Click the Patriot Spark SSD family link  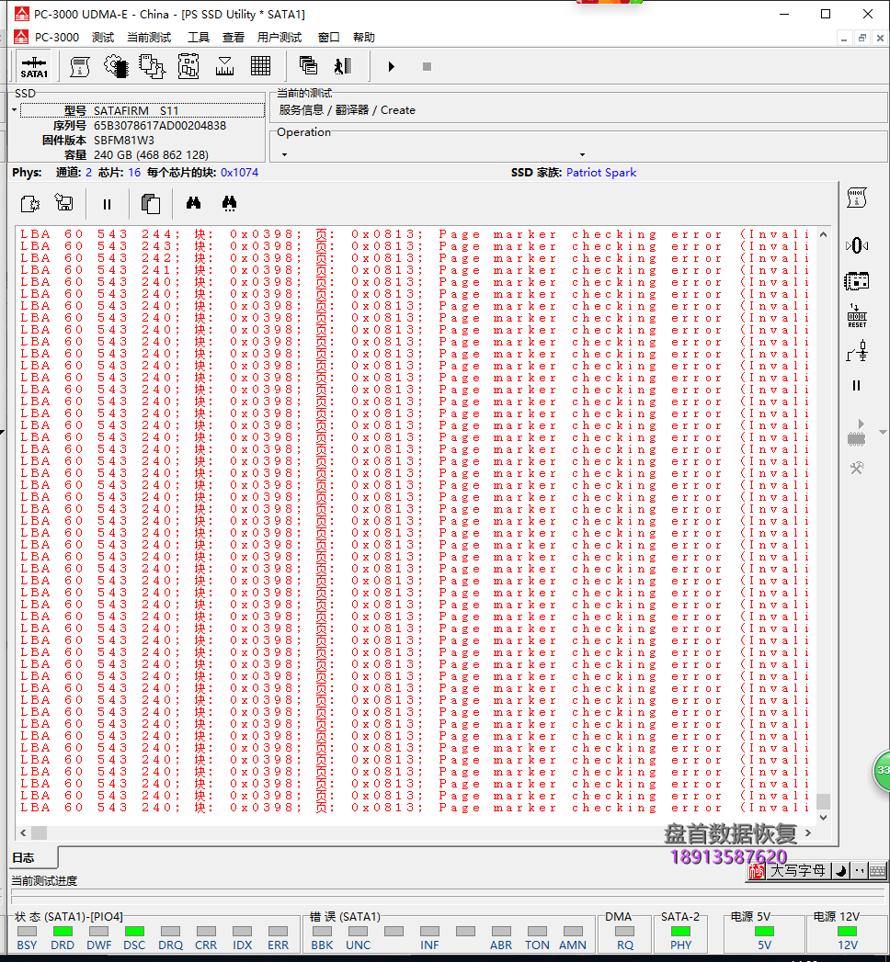(x=601, y=173)
